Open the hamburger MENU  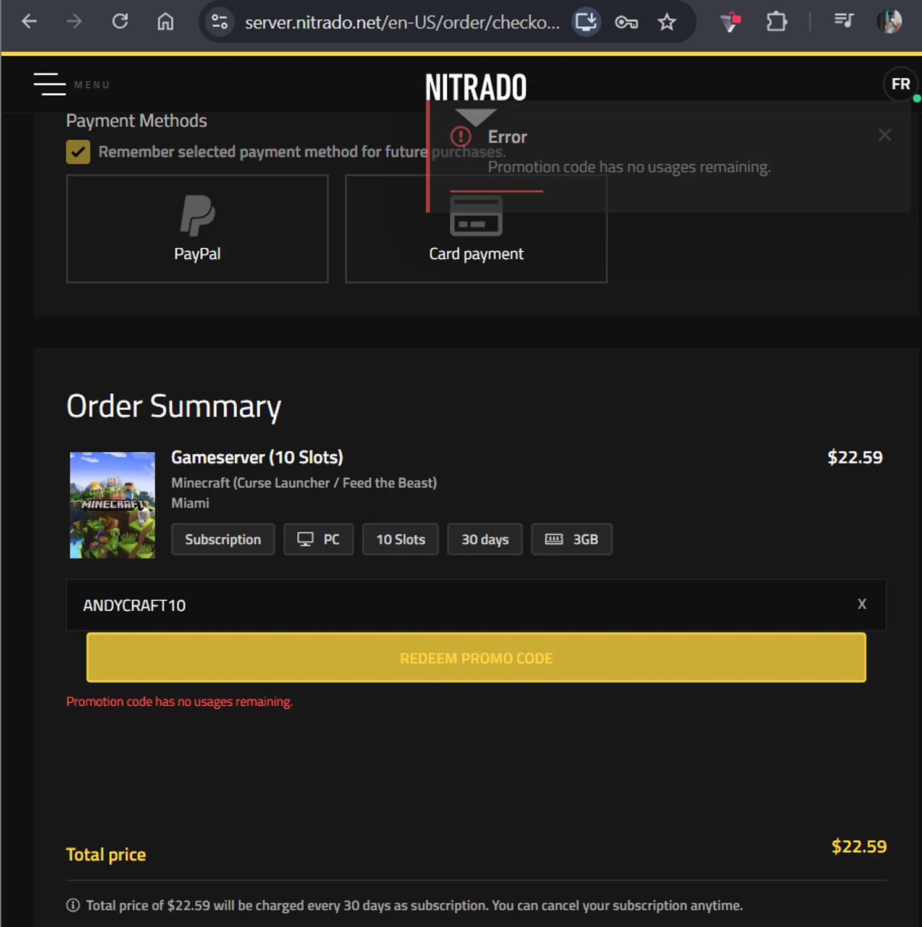click(x=71, y=84)
